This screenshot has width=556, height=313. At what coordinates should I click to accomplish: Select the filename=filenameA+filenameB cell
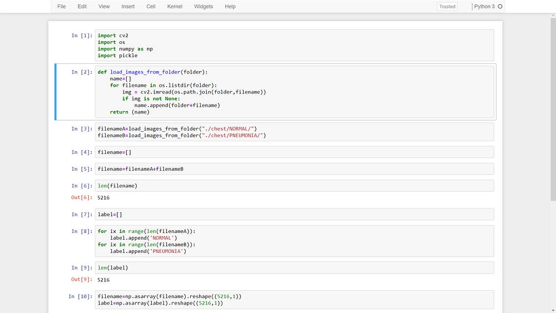point(295,169)
